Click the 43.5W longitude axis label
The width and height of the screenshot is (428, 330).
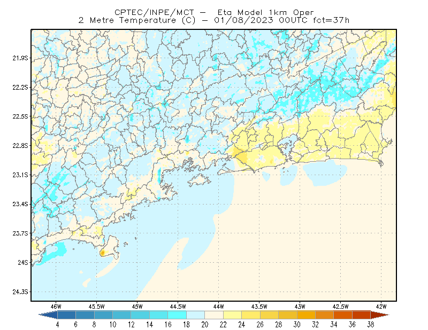coord(259,307)
